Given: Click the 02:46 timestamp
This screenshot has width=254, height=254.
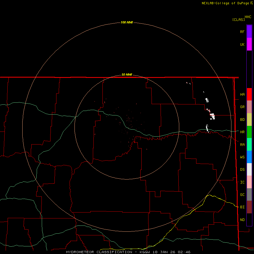Looking at the screenshot, I should (184, 252).
